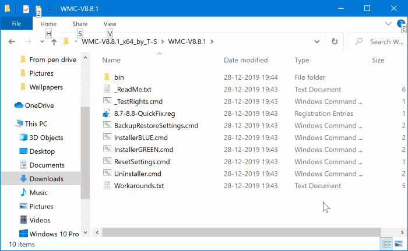The image size is (408, 251).
Task: Open the address bar history dropdown
Action: (x=316, y=41)
